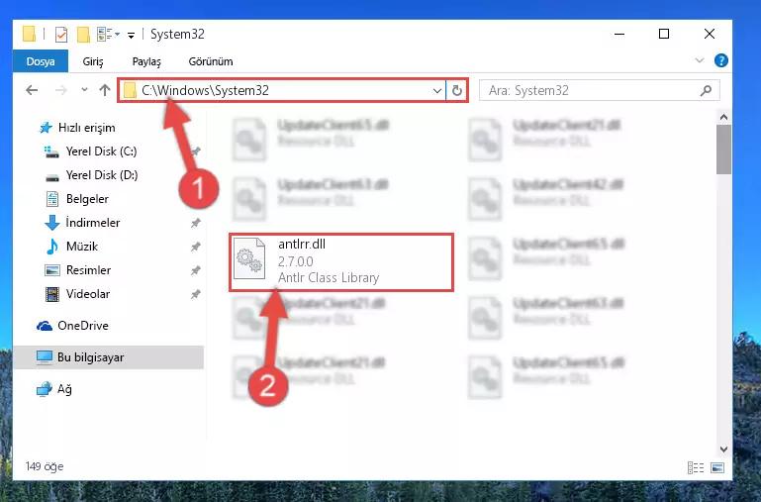Viewport: 761px width, 502px height.
Task: Go up one folder level
Action: pyautogui.click(x=104, y=90)
